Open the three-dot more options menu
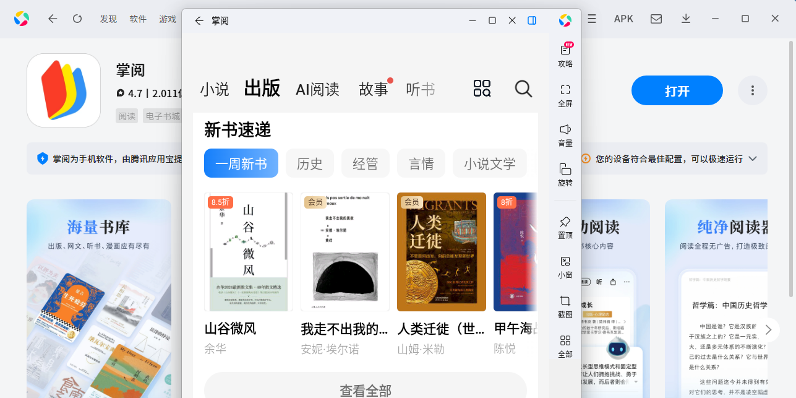The image size is (796, 398). (752, 91)
